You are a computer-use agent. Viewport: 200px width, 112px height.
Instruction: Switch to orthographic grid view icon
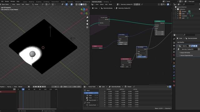tap(87, 27)
